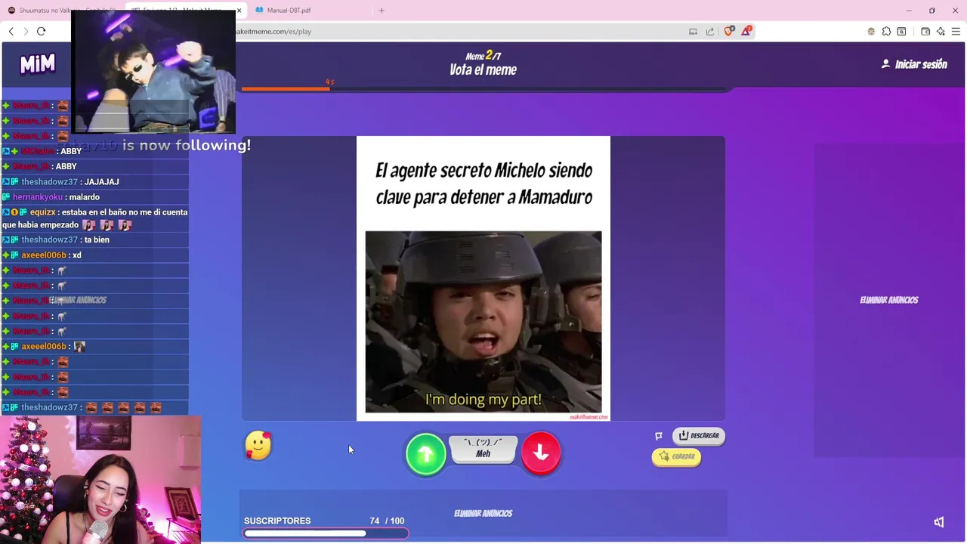
Task: Click Eliminar anuncios in the right sidebar
Action: pyautogui.click(x=889, y=300)
